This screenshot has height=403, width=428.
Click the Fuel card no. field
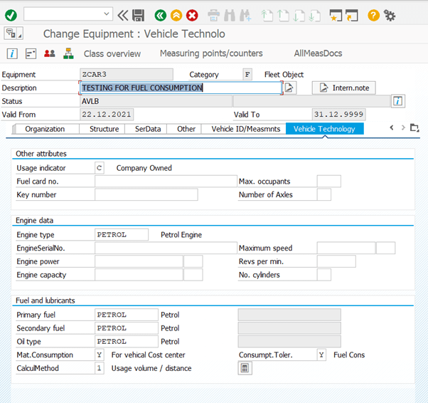point(166,182)
